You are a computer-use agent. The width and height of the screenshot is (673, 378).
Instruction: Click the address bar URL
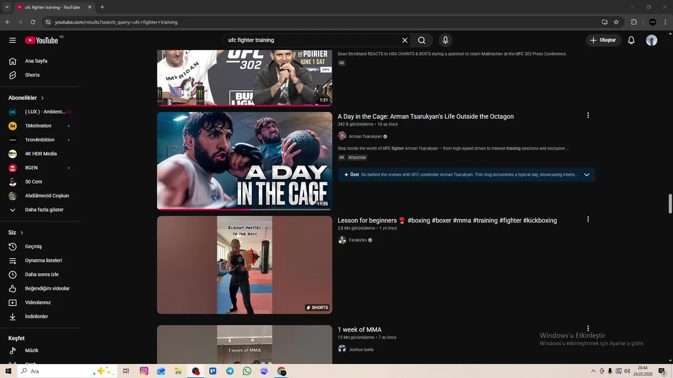tap(116, 22)
